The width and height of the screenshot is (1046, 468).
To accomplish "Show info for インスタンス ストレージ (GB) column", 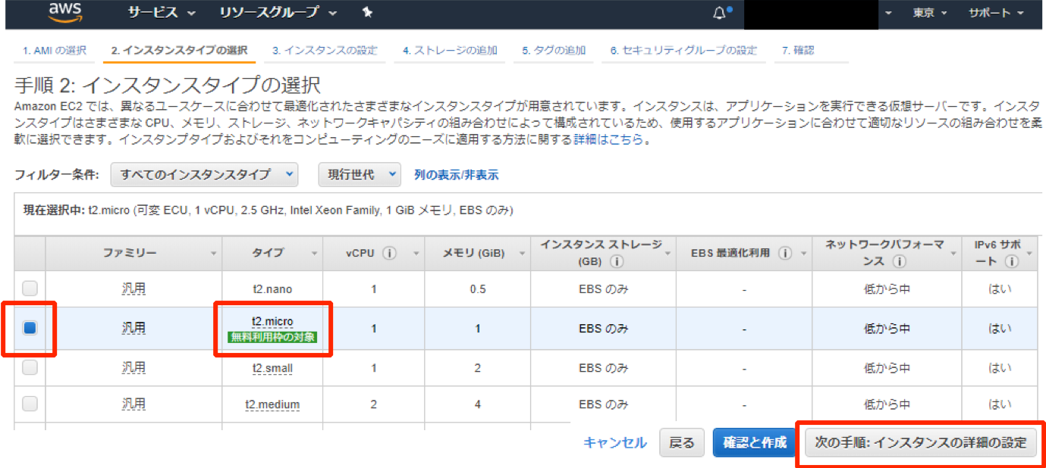I will tap(616, 262).
